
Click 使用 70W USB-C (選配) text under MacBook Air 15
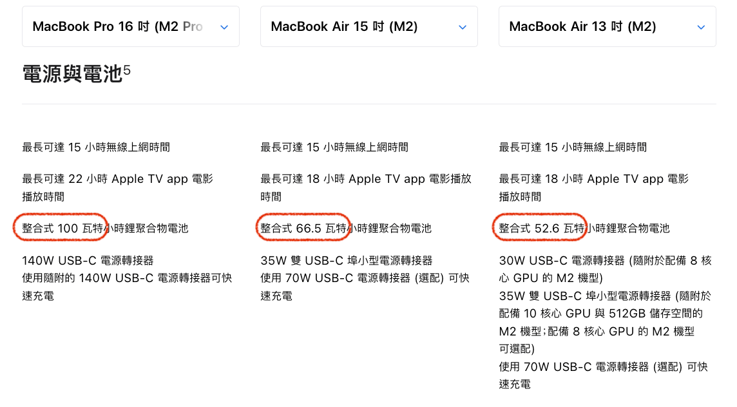point(365,278)
